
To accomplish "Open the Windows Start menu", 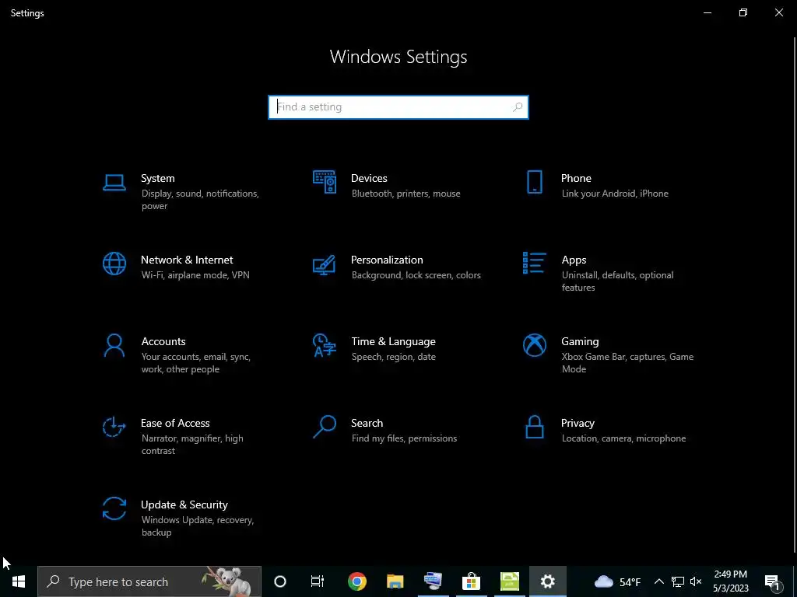I will click(x=19, y=581).
